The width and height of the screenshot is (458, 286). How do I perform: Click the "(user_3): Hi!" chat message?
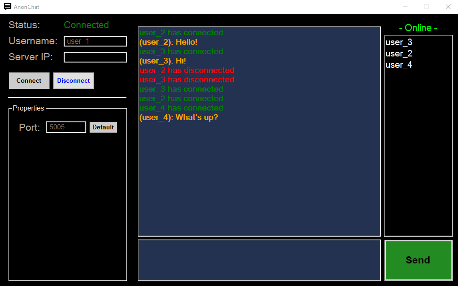163,61
